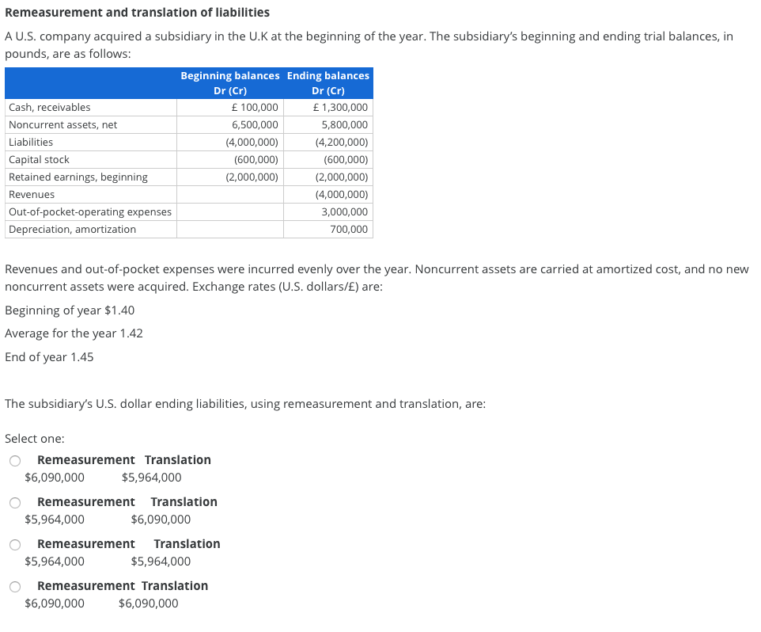Click the (4,200,000) liabilities ending balance cell
Viewport: 761px width, 632px height.
tap(343, 142)
